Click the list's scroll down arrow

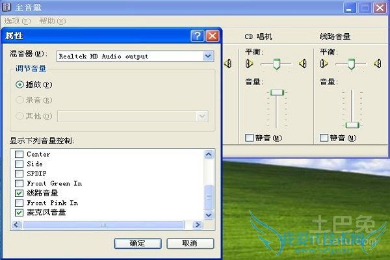coord(209,215)
